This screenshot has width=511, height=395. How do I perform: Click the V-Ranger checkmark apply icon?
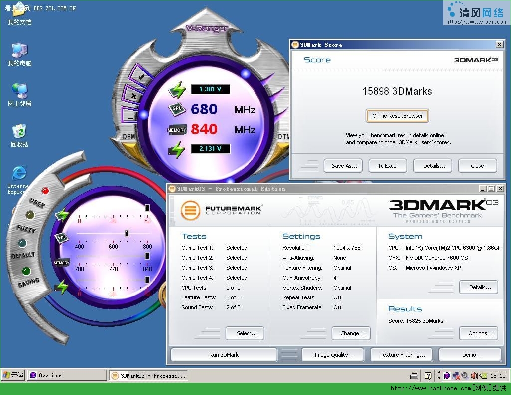141,77
